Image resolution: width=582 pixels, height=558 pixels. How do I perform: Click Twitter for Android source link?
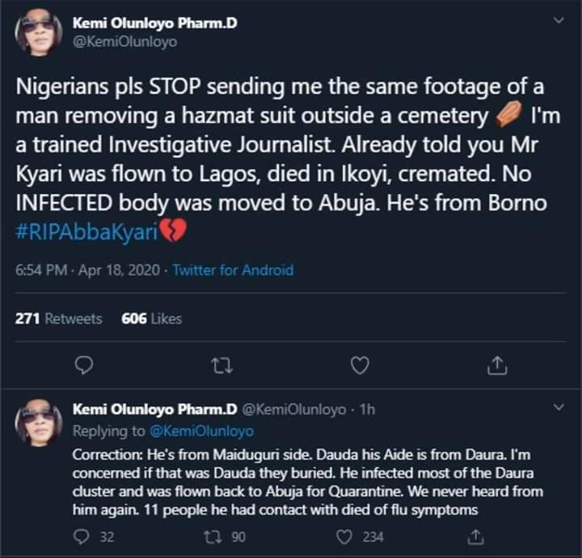(x=233, y=270)
